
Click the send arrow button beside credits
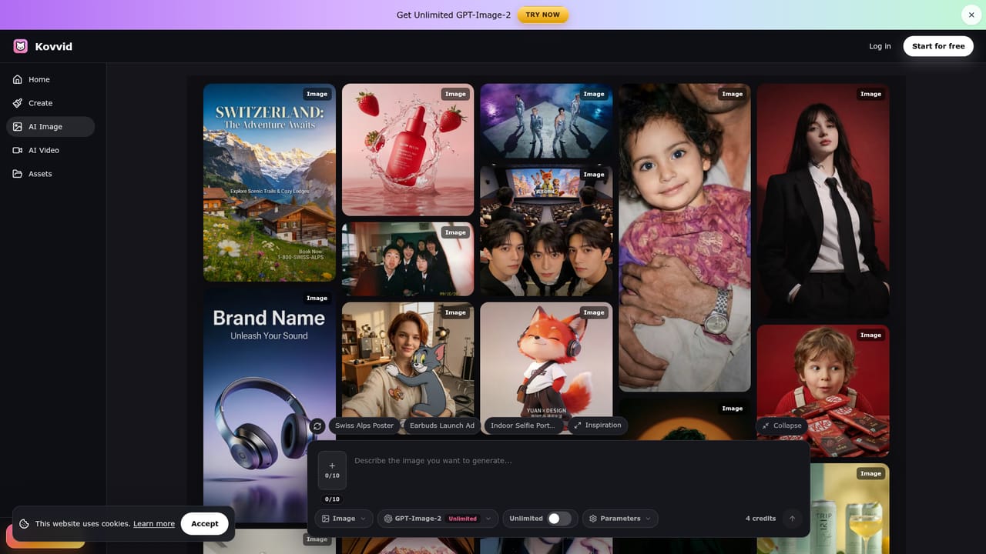(x=792, y=519)
